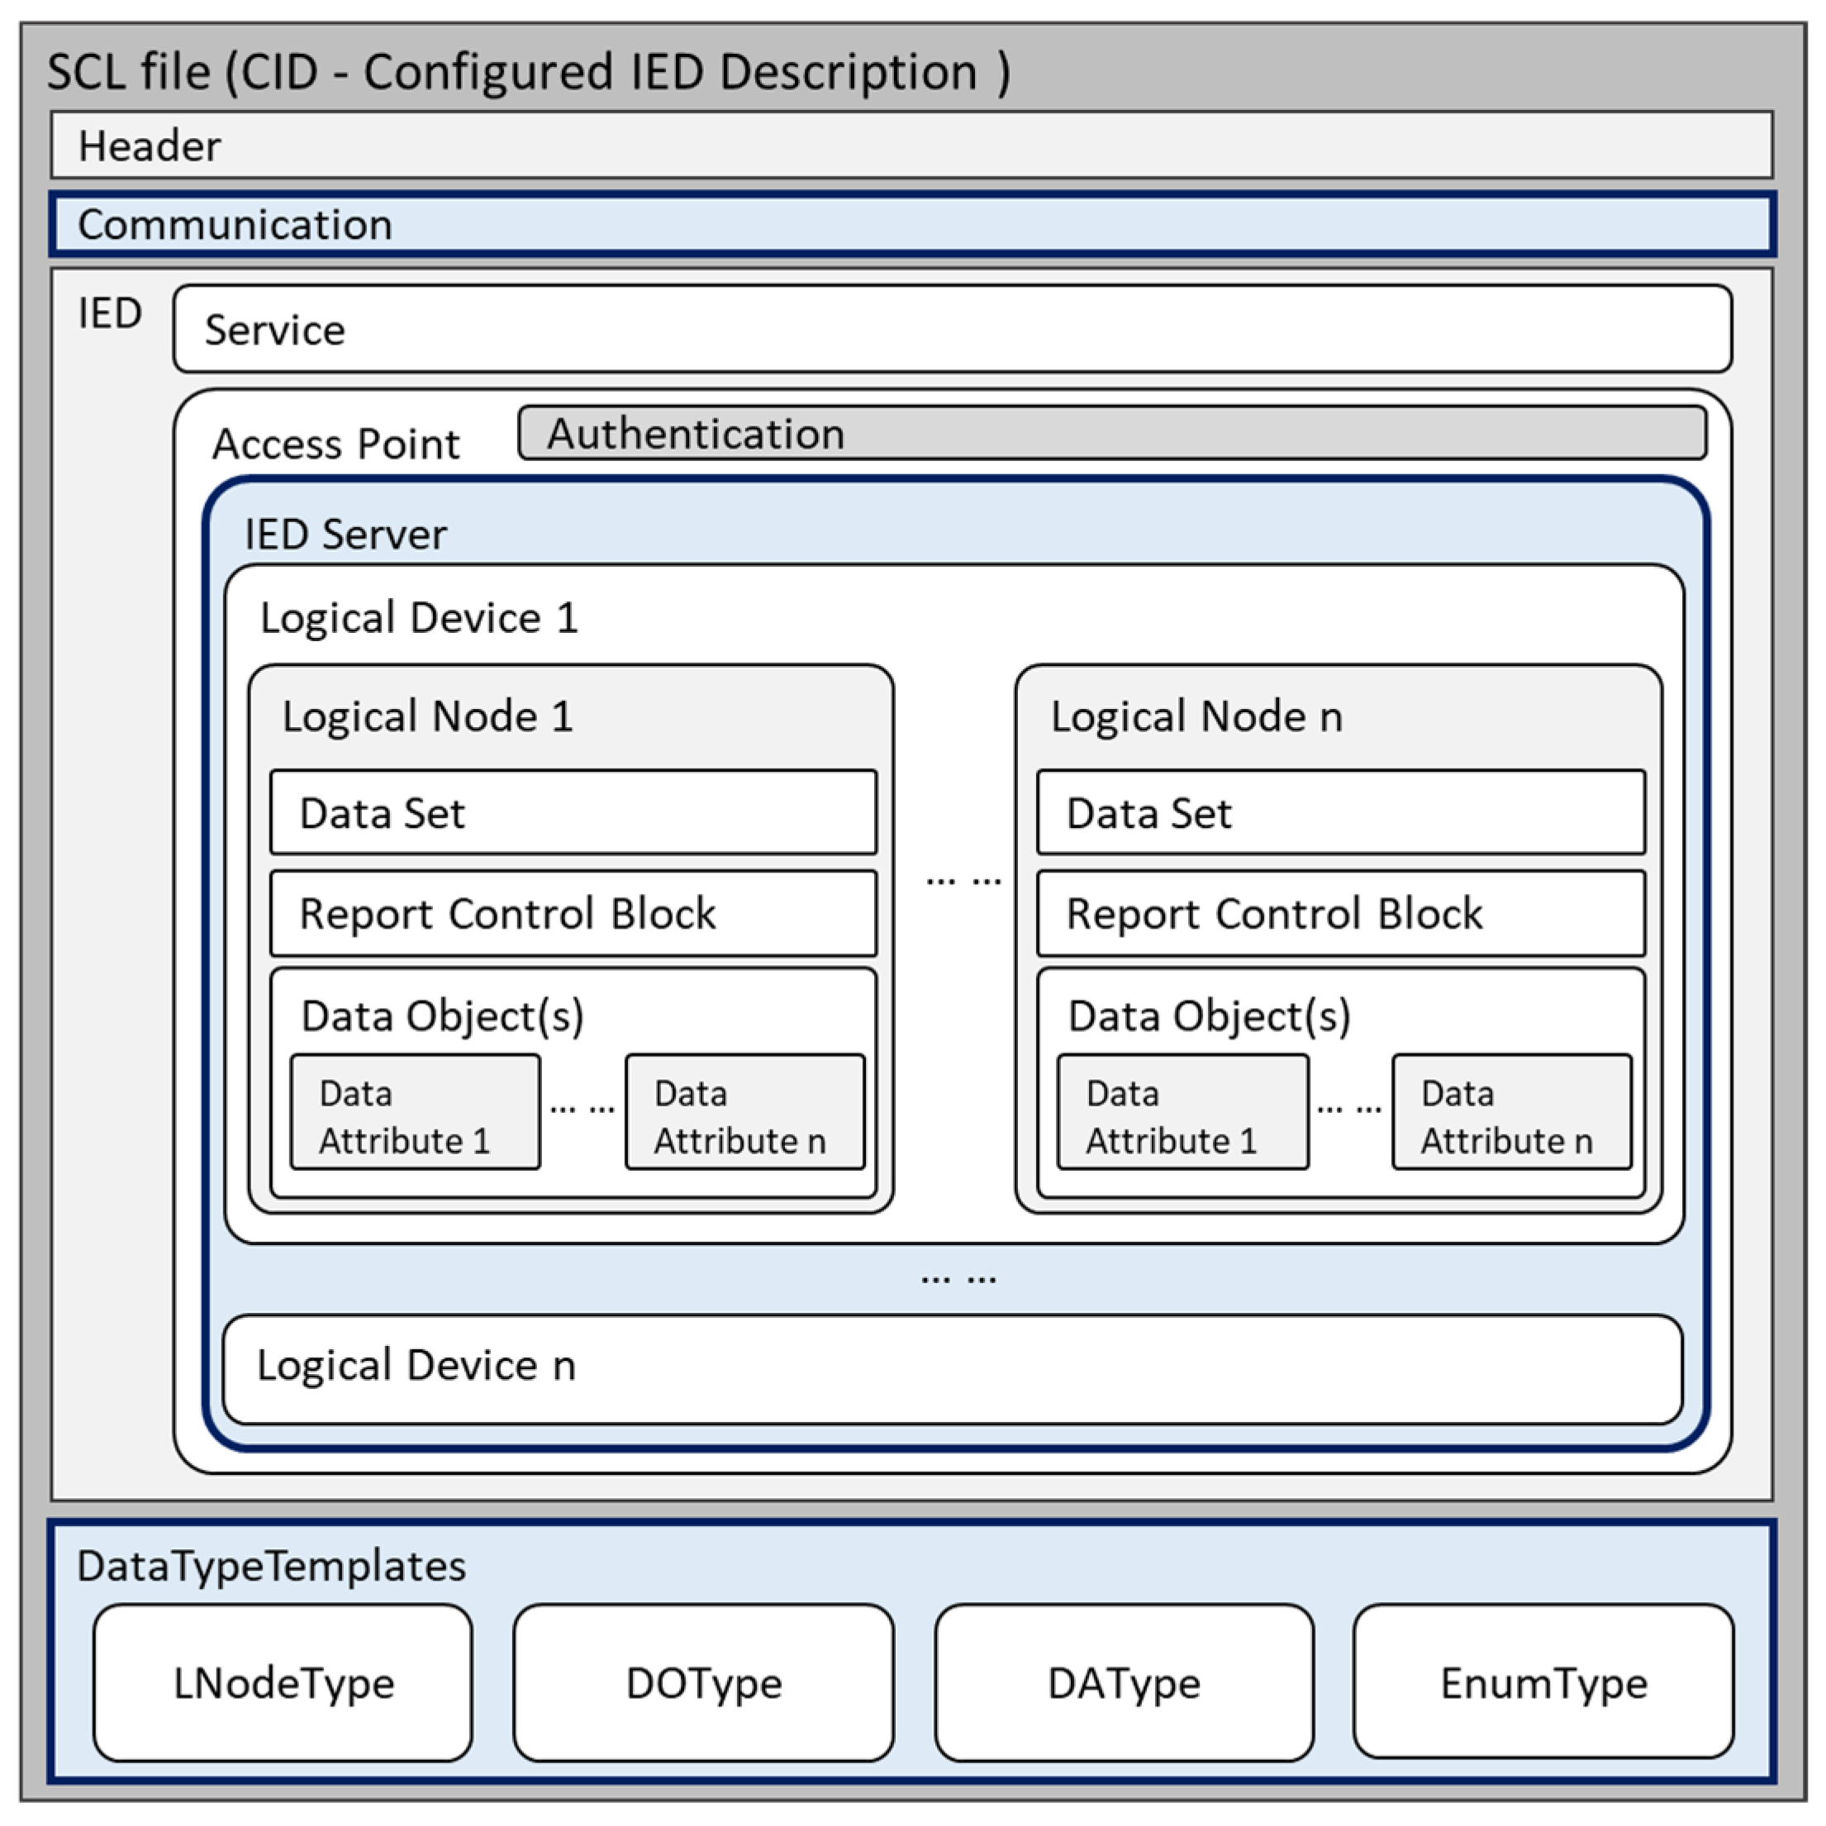Select the Logical Device 1 label
Screen dimensions: 1826x1826
point(419,618)
